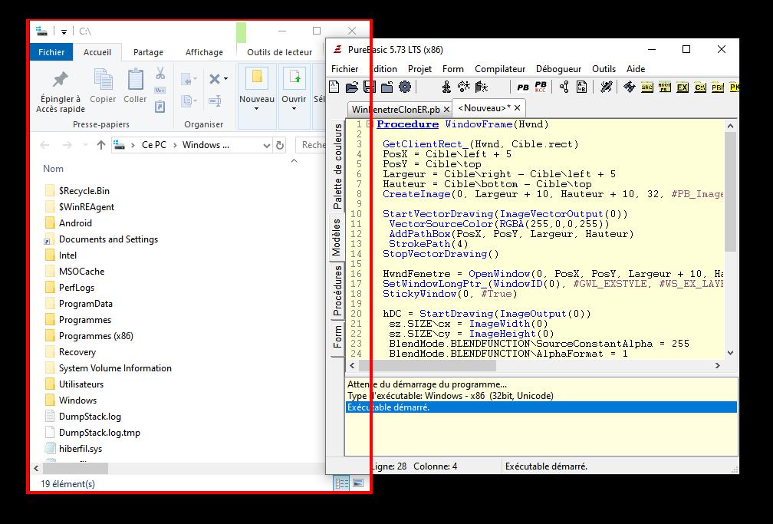Click the New file icon in PureBasic toolbar
The image size is (773, 524).
point(334,87)
